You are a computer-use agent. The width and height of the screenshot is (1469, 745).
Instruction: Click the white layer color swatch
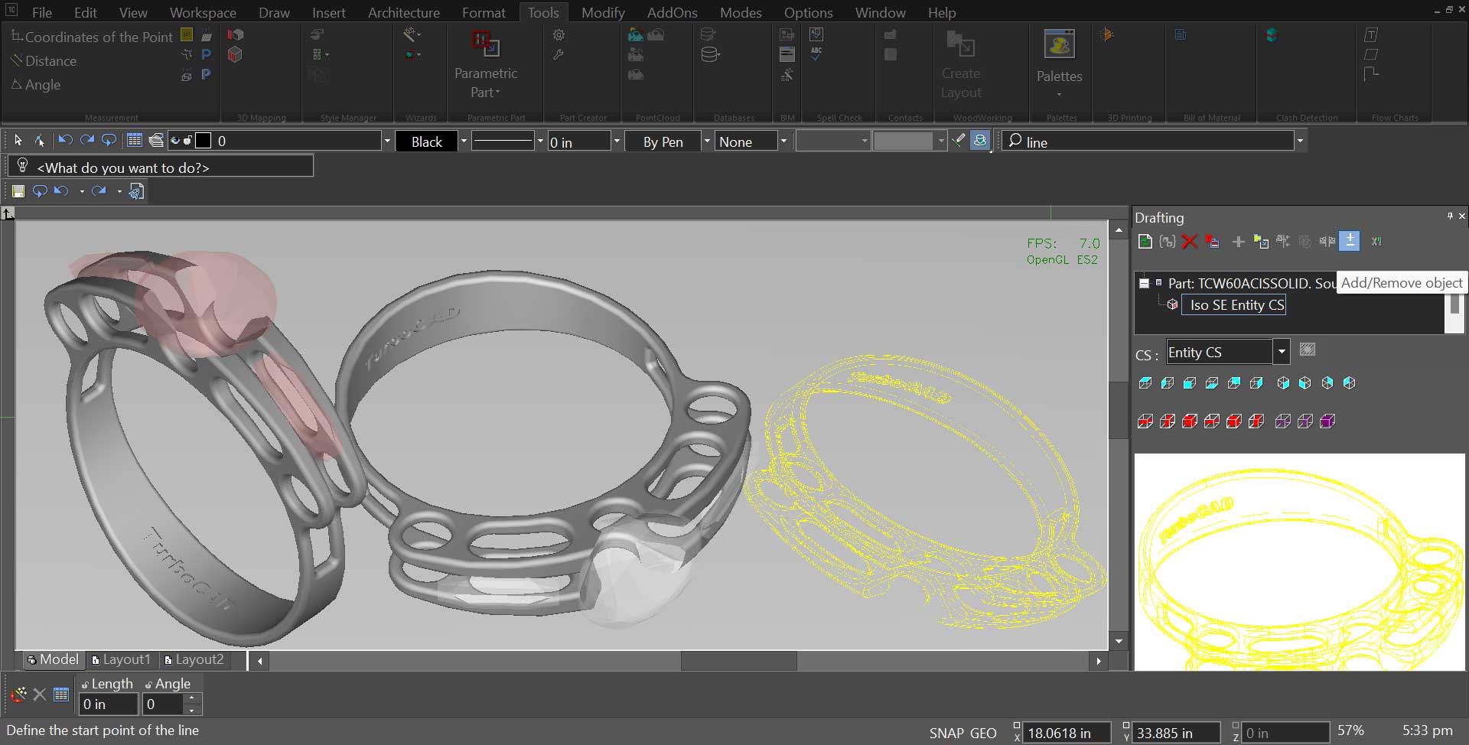pos(204,141)
